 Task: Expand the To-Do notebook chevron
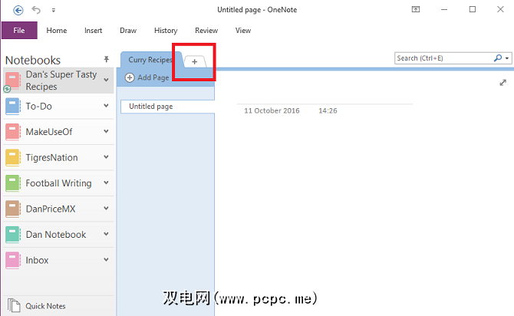click(x=106, y=106)
